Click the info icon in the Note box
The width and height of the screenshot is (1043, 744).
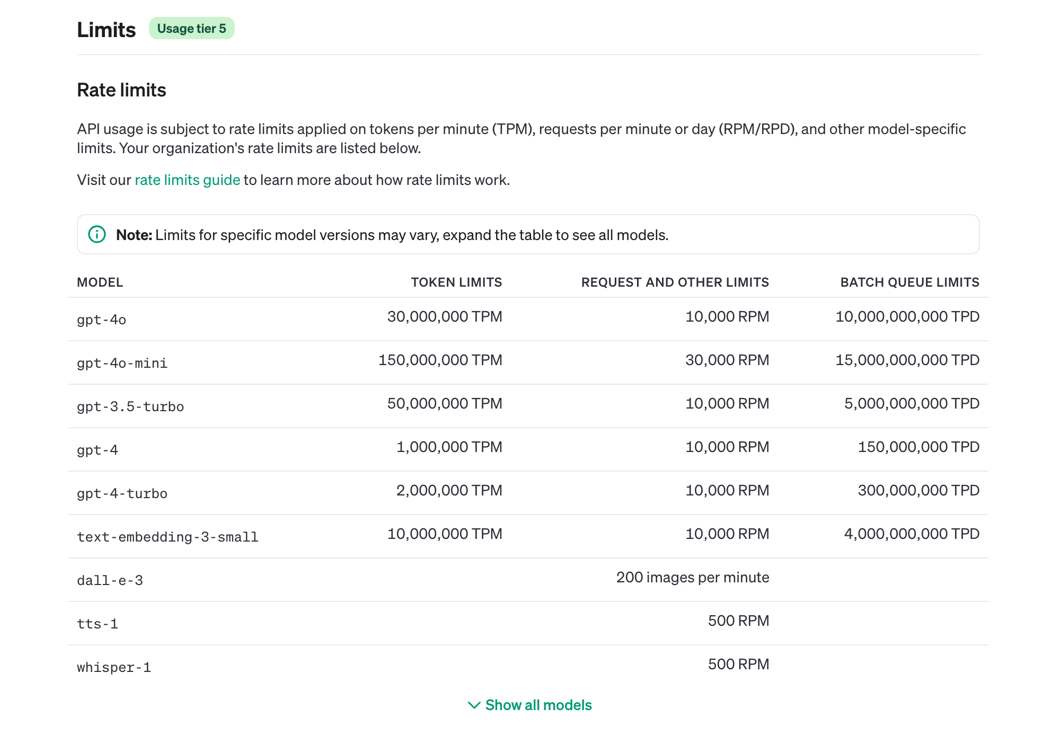(x=97, y=234)
